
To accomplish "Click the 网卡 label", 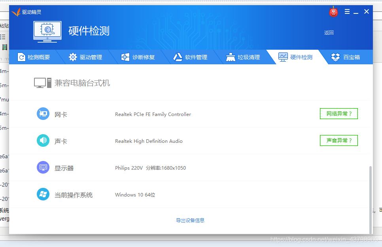I will (61, 114).
